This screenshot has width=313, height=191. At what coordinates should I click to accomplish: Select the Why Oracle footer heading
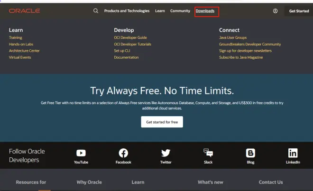pos(89,182)
